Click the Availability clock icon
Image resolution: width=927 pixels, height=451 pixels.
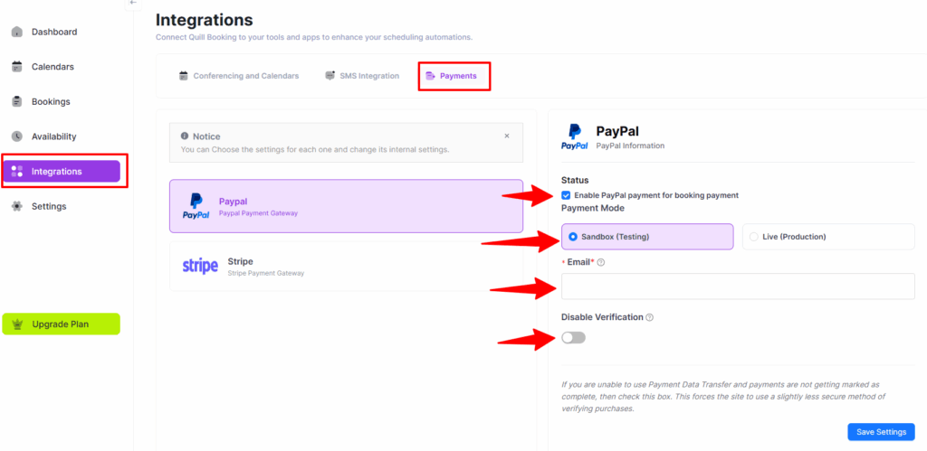[16, 136]
